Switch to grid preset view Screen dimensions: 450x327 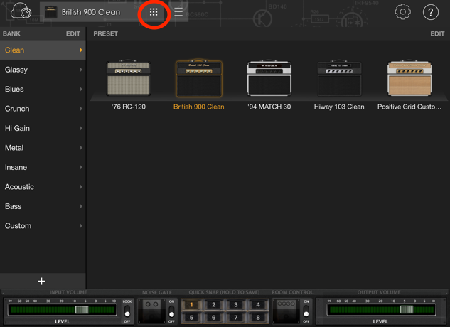154,12
